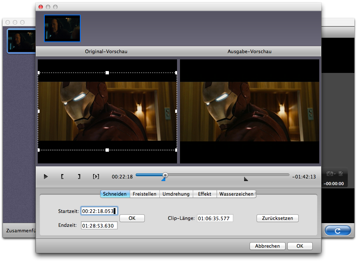
Task: Click the set start point bracket icon
Action: point(62,177)
